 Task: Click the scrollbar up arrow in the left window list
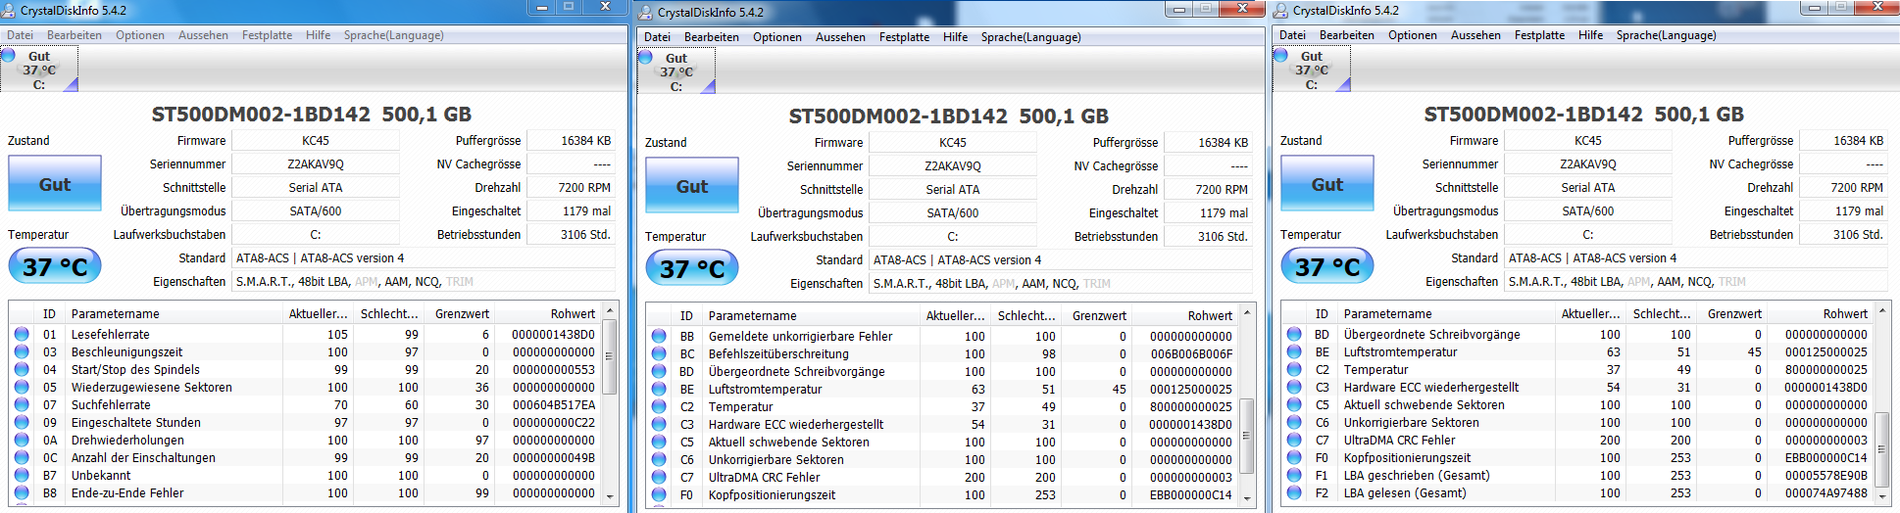point(610,311)
